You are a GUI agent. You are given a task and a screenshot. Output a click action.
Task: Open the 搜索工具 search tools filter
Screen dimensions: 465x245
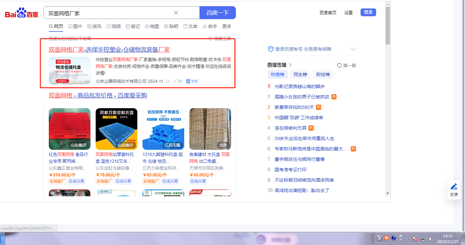pos(220,39)
